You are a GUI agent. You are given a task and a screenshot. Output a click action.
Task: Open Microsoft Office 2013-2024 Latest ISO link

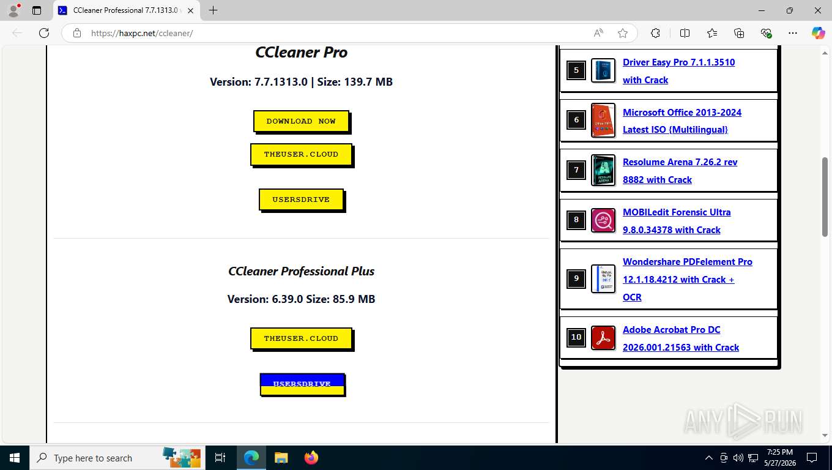click(682, 121)
